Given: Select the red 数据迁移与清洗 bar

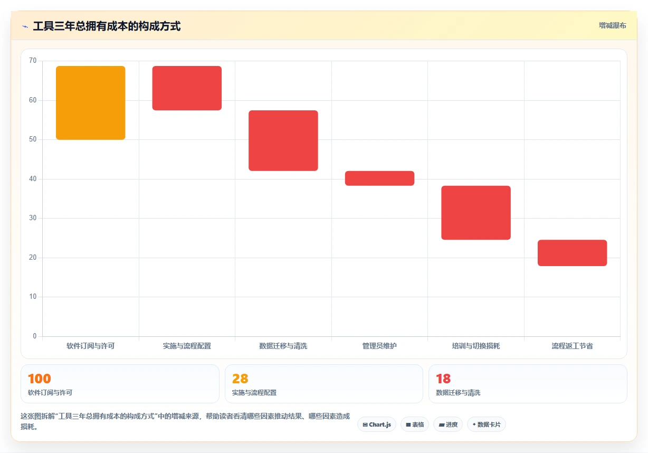Looking at the screenshot, I should pyautogui.click(x=283, y=140).
